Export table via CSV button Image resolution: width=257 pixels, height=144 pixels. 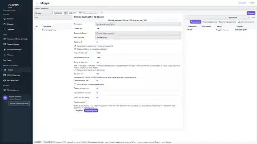click(x=253, y=18)
